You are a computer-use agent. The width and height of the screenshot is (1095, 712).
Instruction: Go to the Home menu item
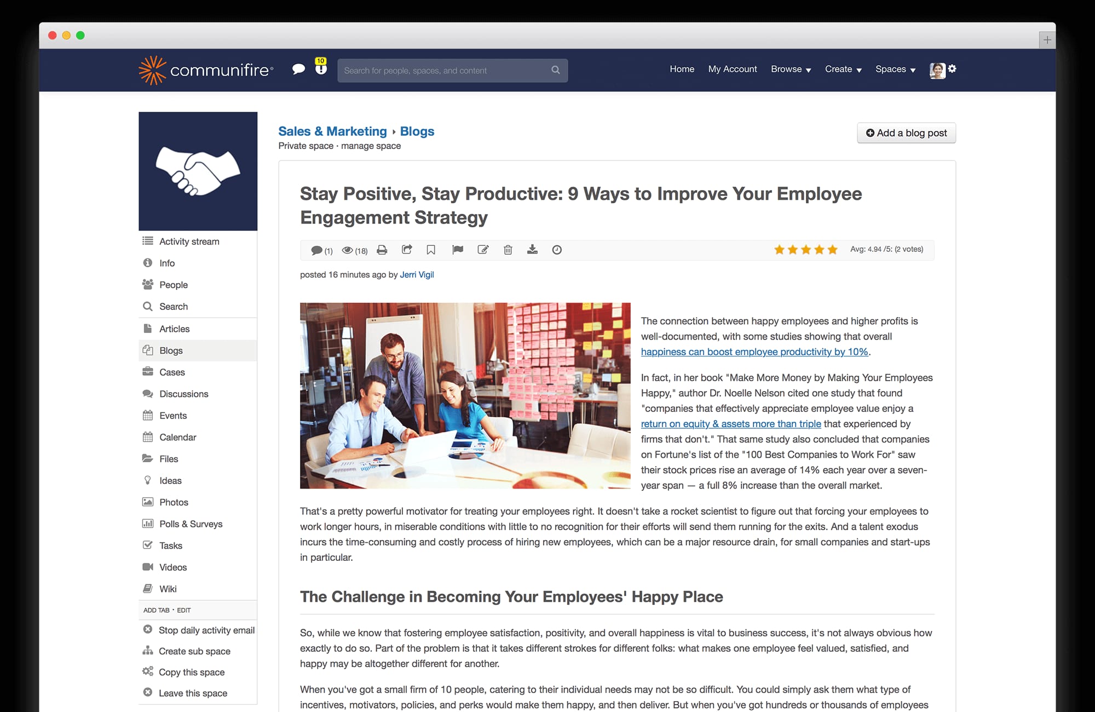click(681, 69)
